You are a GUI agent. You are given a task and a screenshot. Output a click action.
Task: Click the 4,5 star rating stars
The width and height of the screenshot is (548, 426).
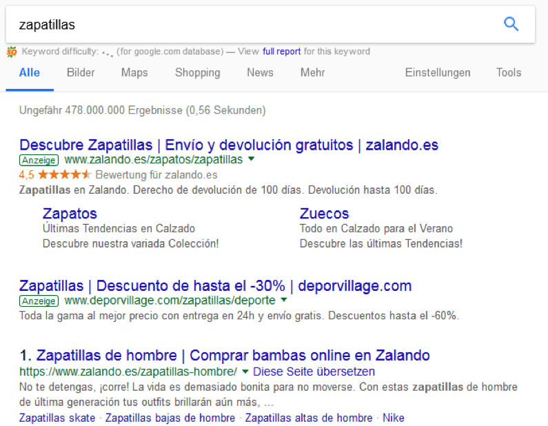64,174
